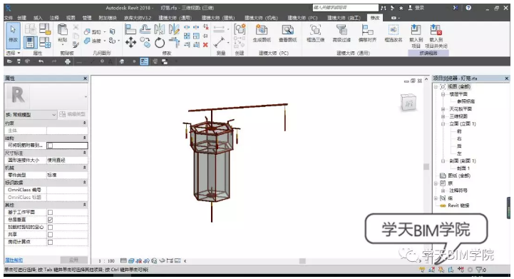
Task: Collapse the 其他 property group
Action: 85,205
